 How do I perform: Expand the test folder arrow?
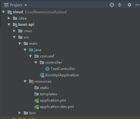point(20,113)
